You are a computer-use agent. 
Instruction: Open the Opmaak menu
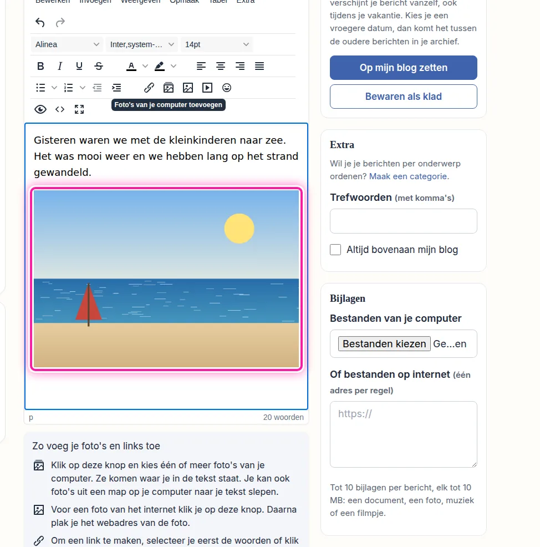click(185, 2)
